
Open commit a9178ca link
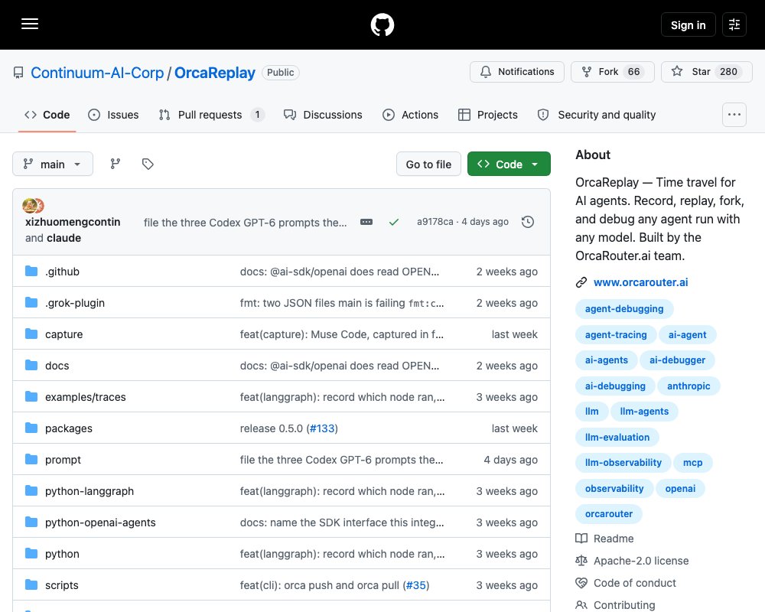pyautogui.click(x=435, y=222)
